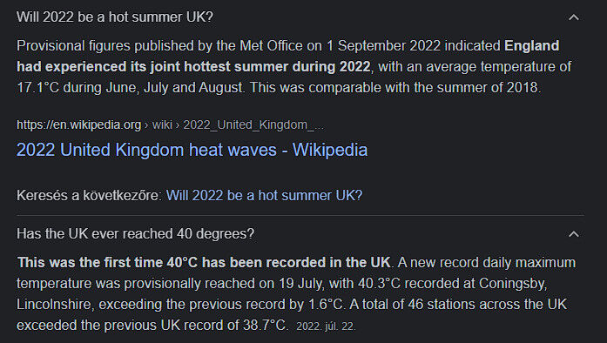Click the https://en.wikipedia.org URL text
Screen dimensions: 607x343
click(x=79, y=124)
